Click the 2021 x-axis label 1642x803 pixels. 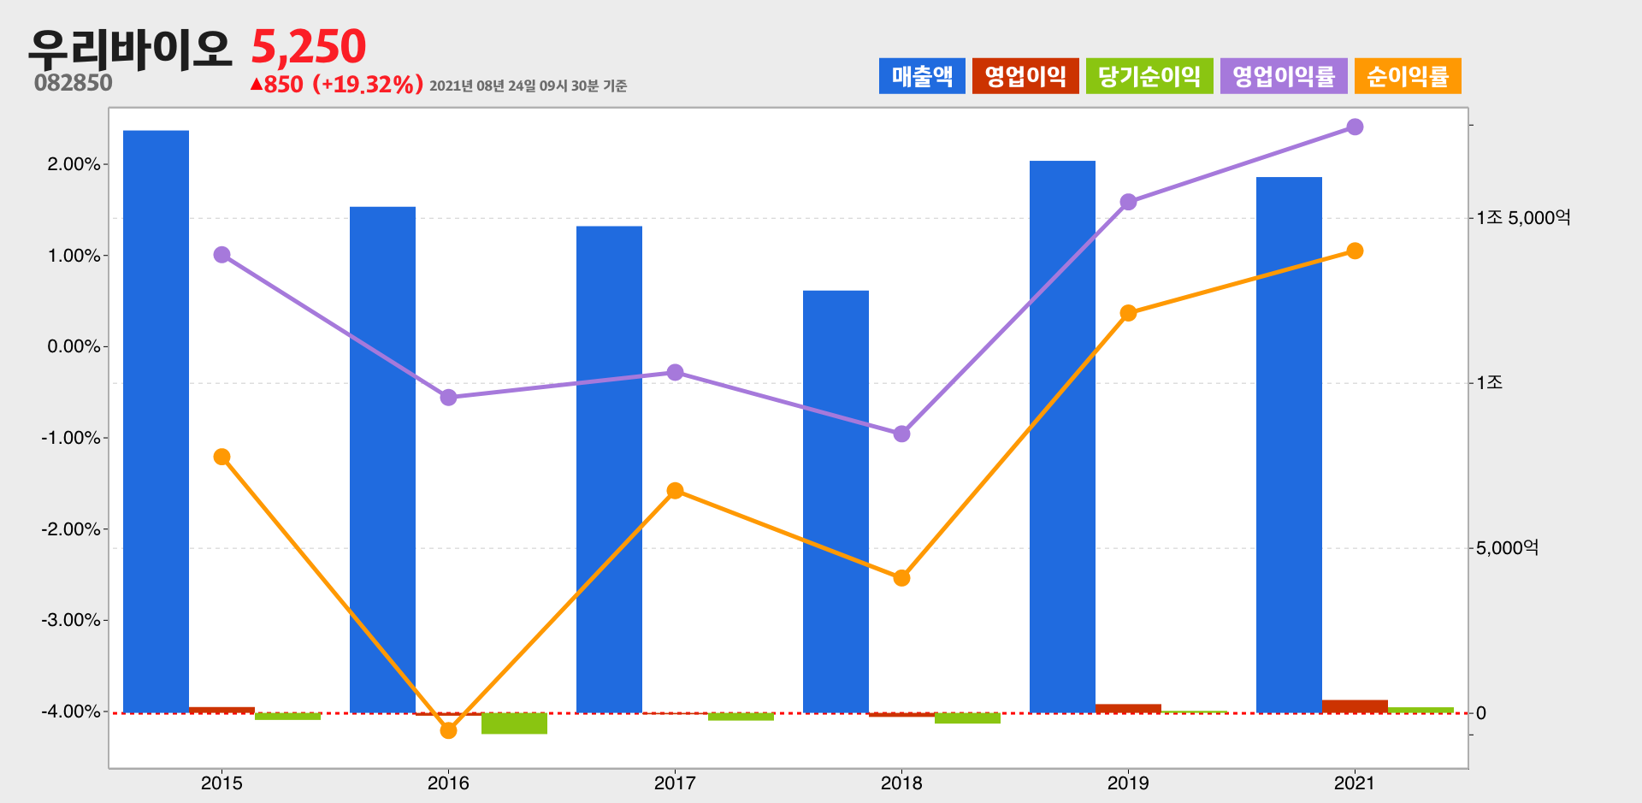[x=1355, y=782]
